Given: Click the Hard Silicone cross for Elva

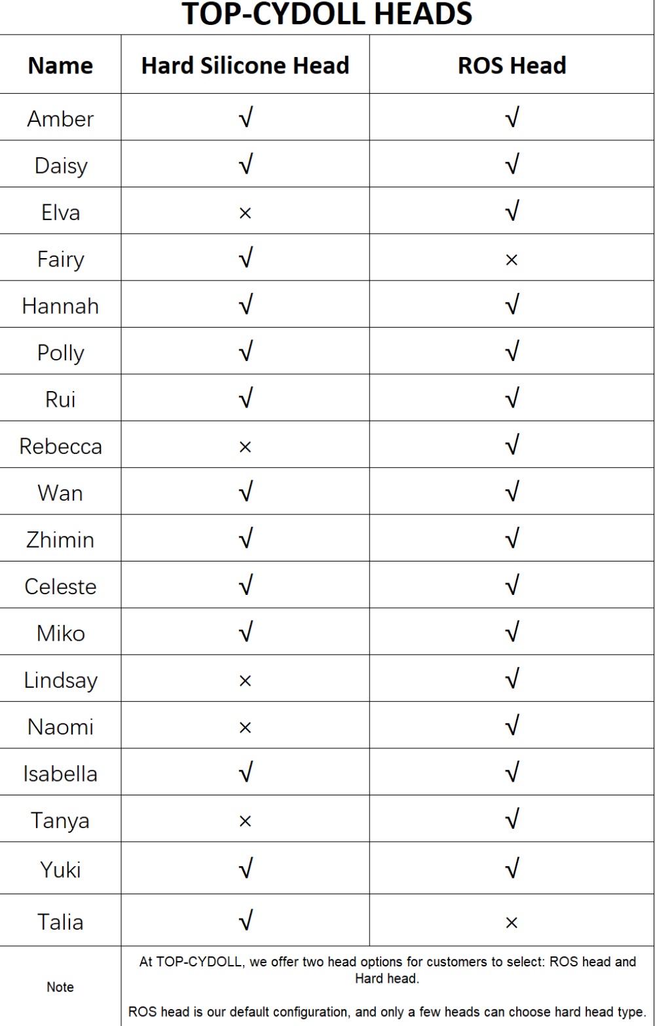Looking at the screenshot, I should tap(246, 213).
